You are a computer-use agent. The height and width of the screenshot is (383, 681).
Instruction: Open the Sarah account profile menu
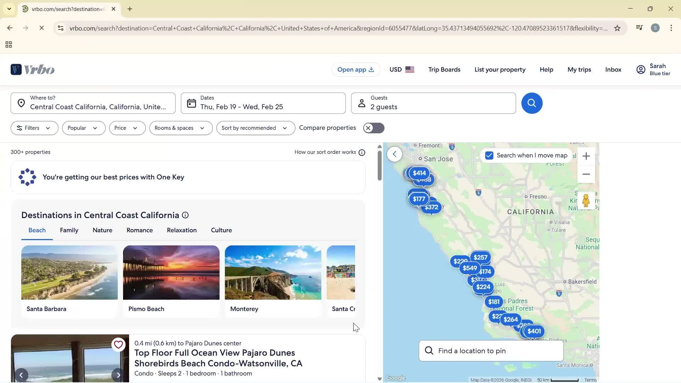point(653,69)
